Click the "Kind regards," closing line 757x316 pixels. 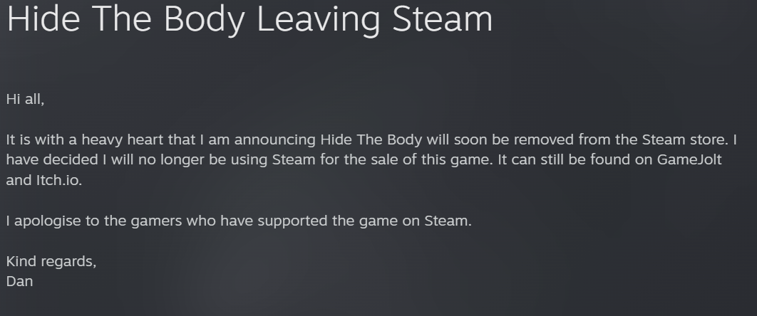[x=51, y=261]
